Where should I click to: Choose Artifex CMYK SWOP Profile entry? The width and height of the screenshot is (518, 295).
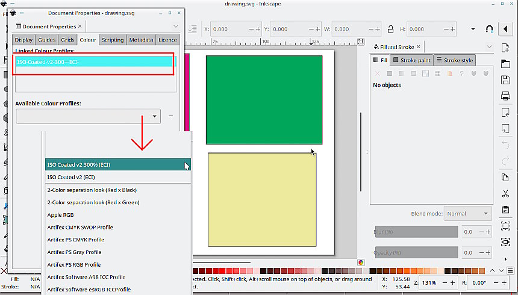click(80, 228)
